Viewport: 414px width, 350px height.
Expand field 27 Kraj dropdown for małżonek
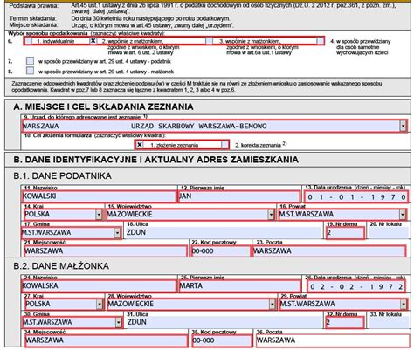(x=100, y=305)
